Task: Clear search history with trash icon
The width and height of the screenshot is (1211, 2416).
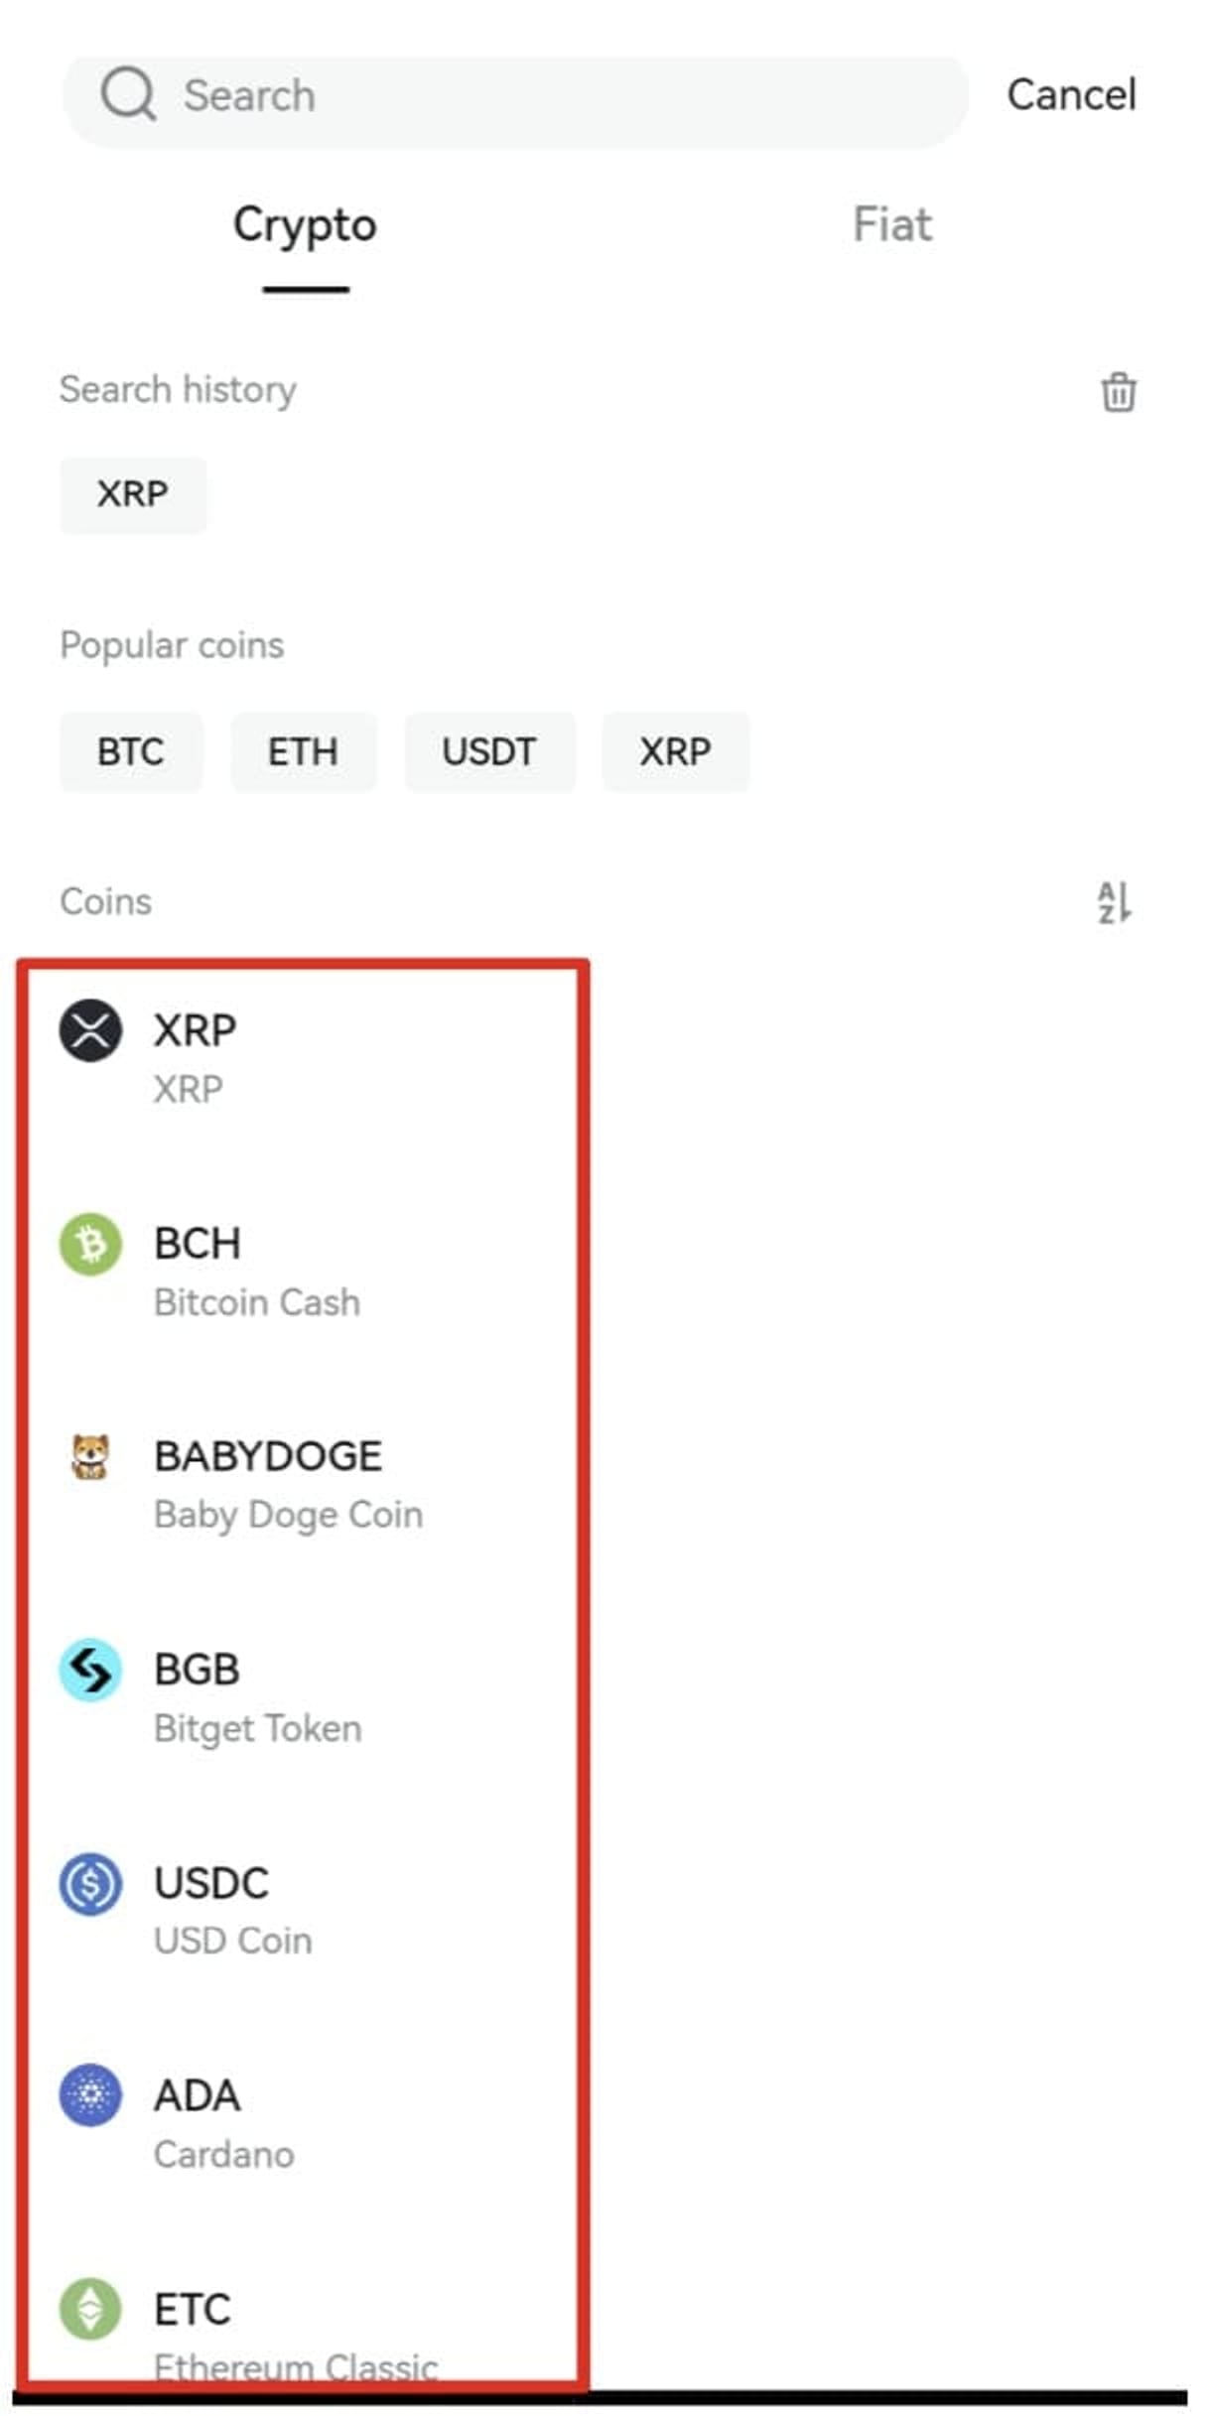Action: tap(1118, 391)
